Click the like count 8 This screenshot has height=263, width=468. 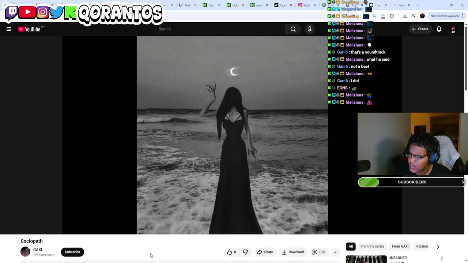pos(235,252)
